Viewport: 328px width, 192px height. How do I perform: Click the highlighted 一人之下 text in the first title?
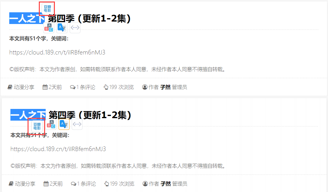point(27,18)
